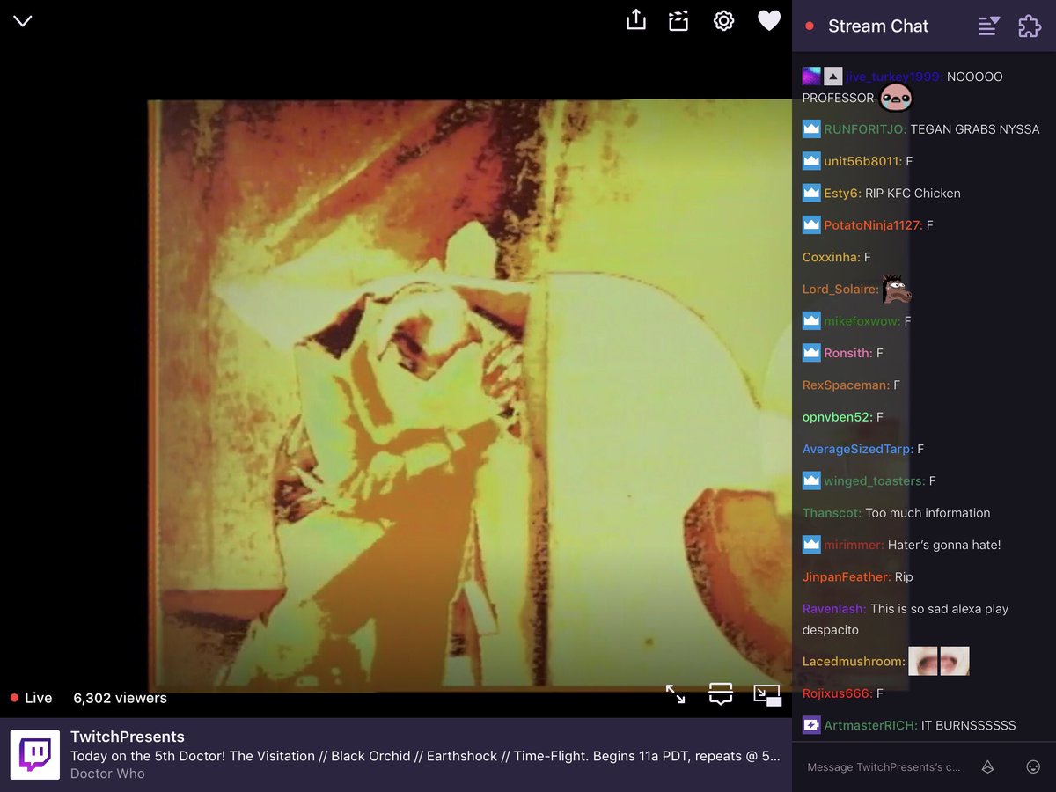Tap username Esty6 in chat

[842, 193]
